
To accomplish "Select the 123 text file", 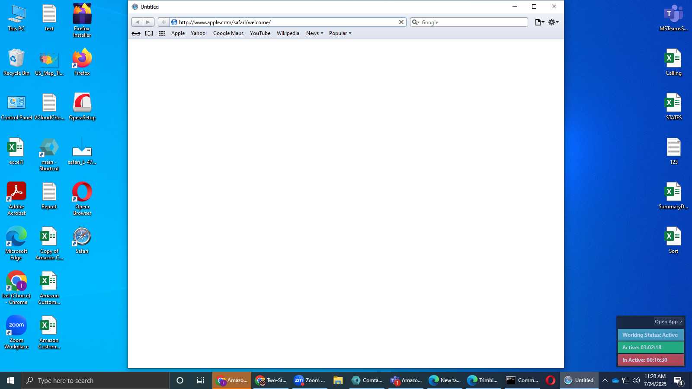I will (x=673, y=151).
